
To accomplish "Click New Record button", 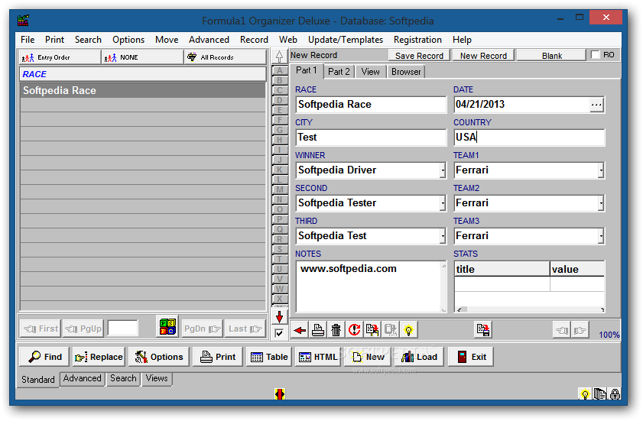I will tap(483, 55).
